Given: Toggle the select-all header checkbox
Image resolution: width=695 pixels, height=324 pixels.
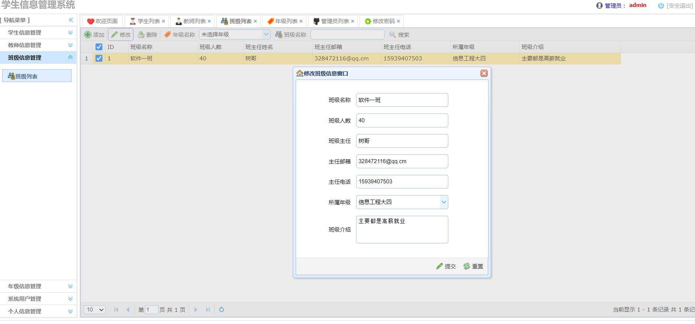Looking at the screenshot, I should pos(99,47).
